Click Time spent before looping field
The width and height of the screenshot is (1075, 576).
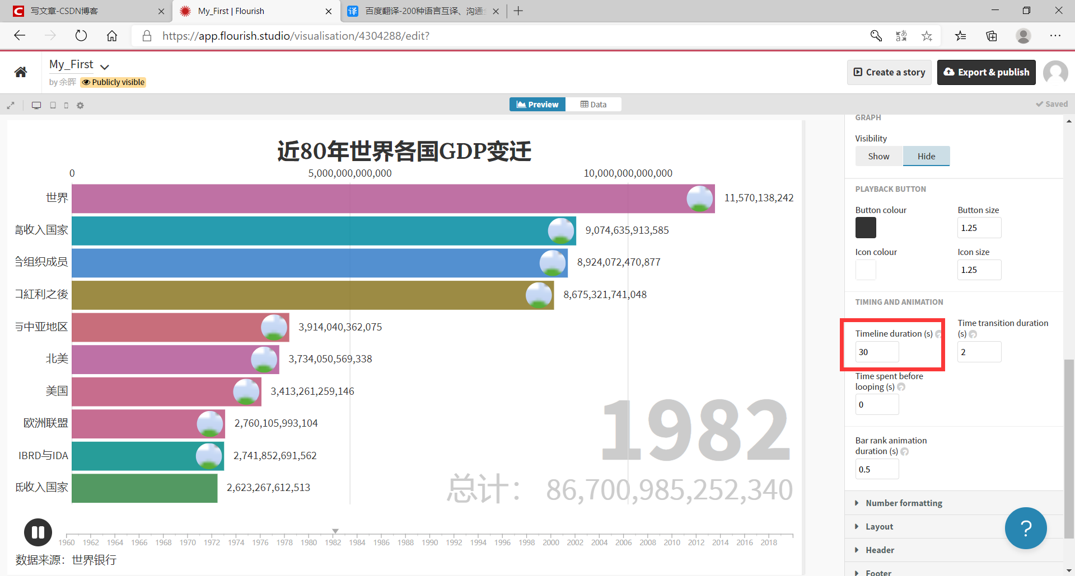877,404
